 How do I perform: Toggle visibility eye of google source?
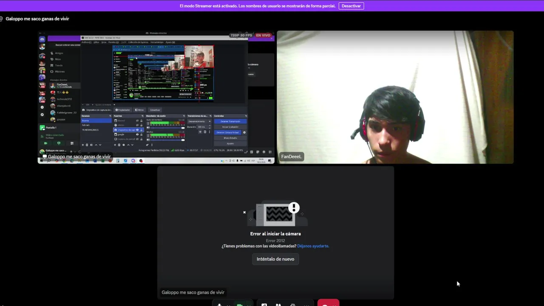pos(137,134)
